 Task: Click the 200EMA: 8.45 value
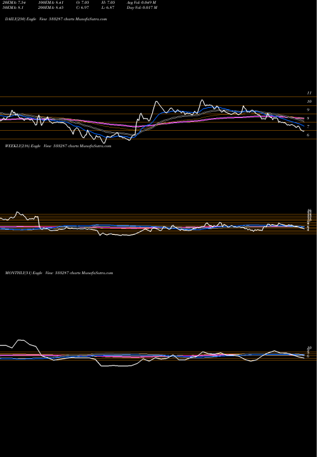click(x=51, y=8)
